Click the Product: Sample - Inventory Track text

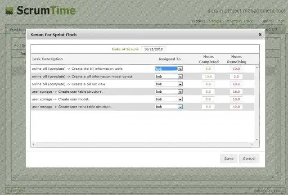coord(222,21)
